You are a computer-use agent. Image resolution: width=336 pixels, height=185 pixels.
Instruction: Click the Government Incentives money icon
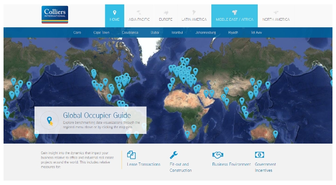[260, 155]
